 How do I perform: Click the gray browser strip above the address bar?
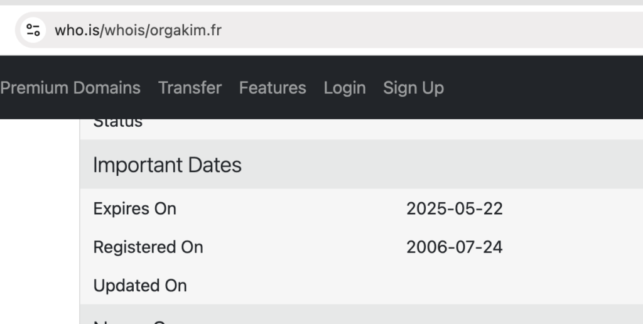[x=321, y=3]
